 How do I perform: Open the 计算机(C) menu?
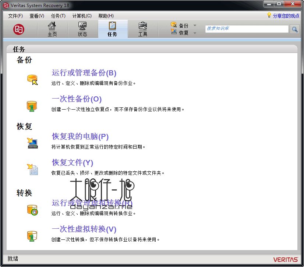82,16
